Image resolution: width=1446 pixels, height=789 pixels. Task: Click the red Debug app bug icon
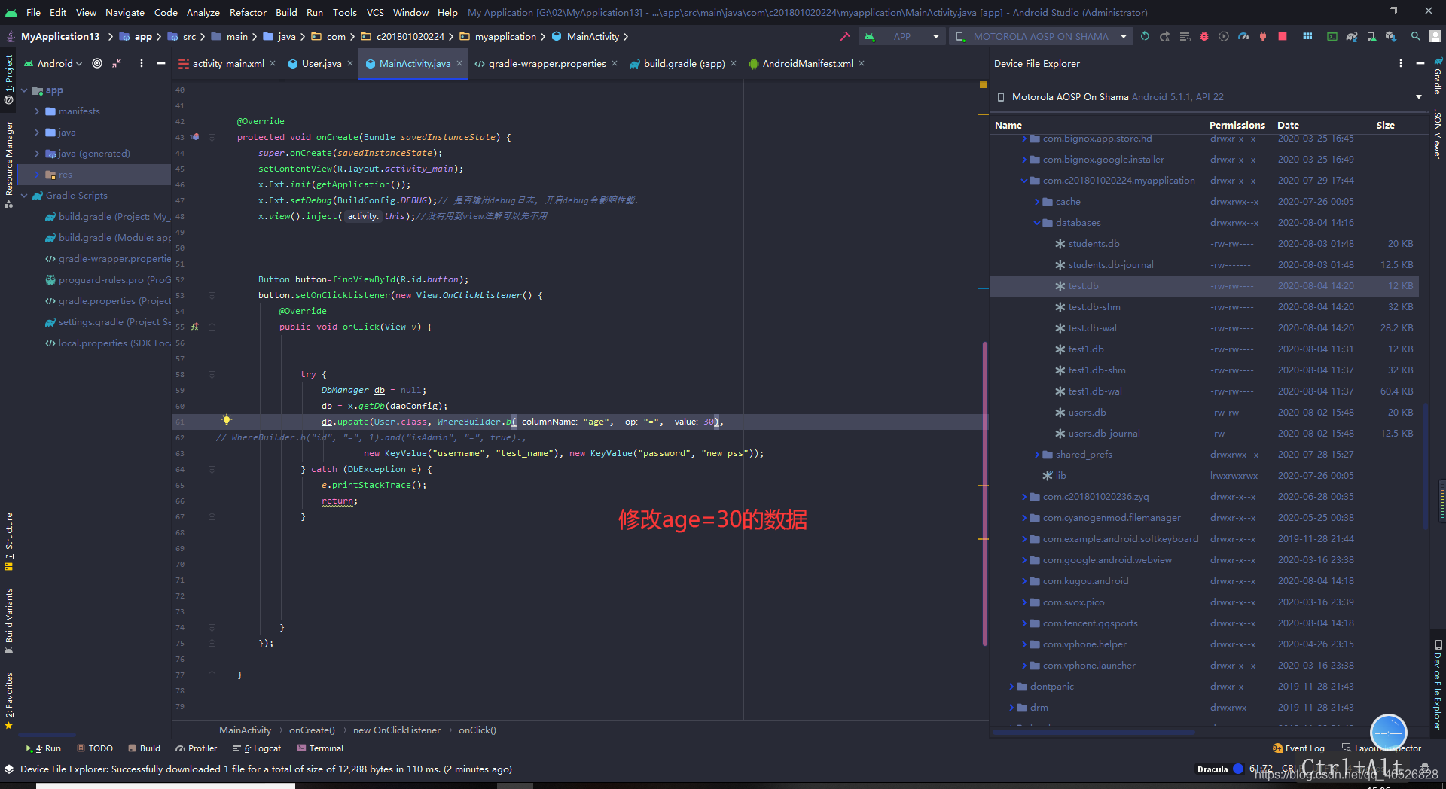[1203, 36]
